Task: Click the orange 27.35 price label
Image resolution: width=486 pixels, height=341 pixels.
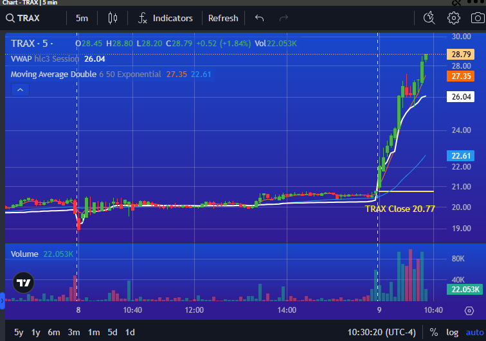Action: (460, 76)
